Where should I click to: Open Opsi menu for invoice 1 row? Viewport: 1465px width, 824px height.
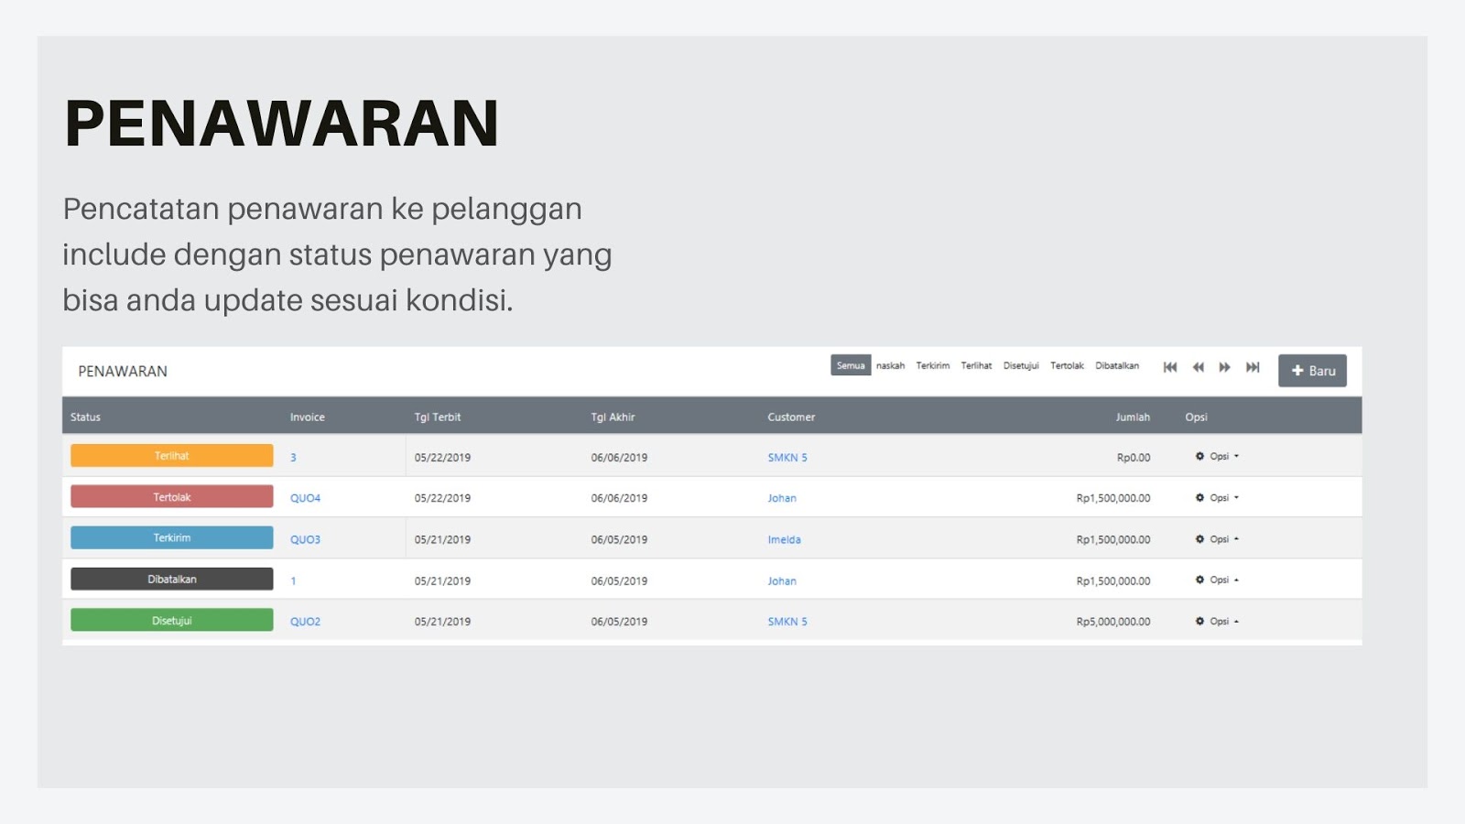1217,580
